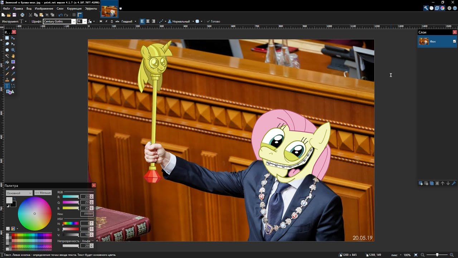Select the Lasso Select tool
Image resolution: width=458 pixels, height=258 pixels.
tap(7, 44)
